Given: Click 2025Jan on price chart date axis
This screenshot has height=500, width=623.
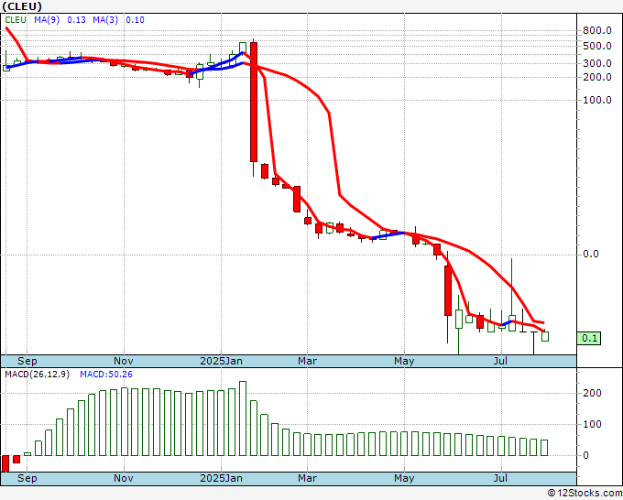Looking at the screenshot, I should pos(222,361).
